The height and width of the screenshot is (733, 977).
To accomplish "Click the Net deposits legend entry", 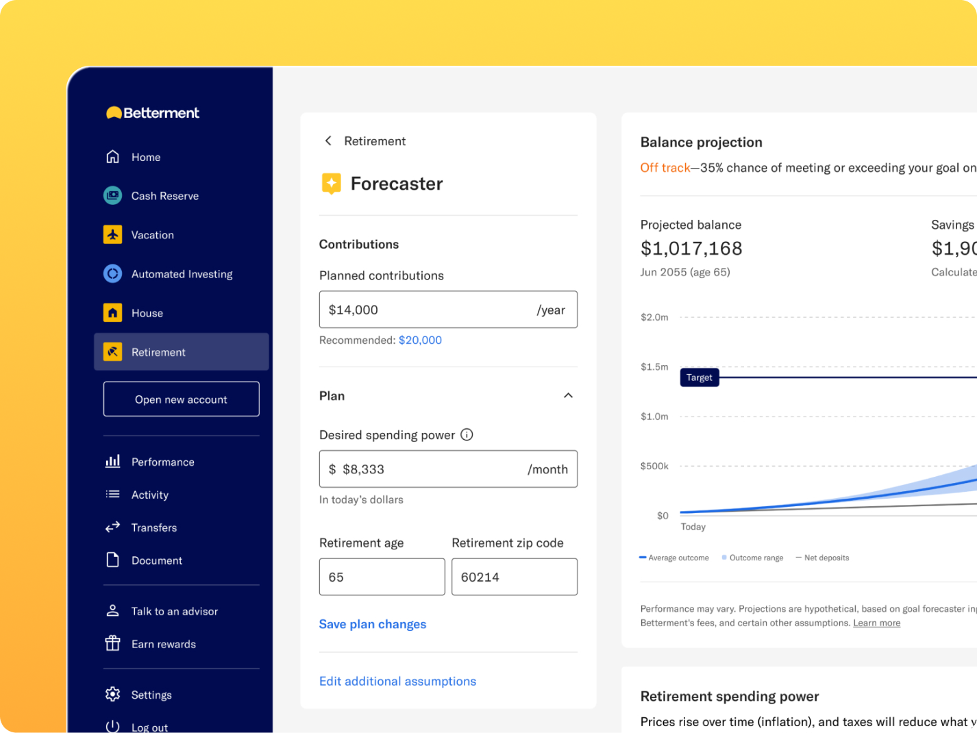I will coord(822,558).
